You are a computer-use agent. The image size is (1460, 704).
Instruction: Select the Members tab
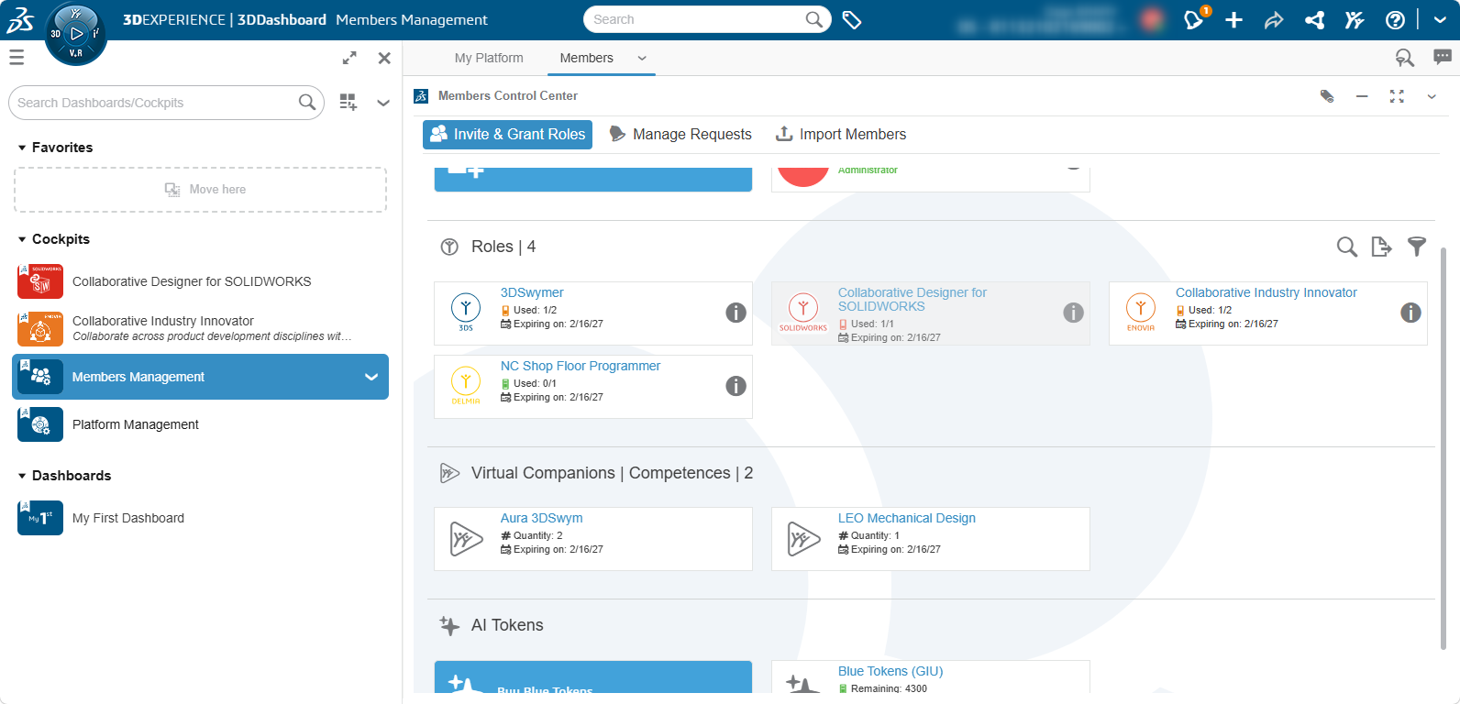[587, 58]
